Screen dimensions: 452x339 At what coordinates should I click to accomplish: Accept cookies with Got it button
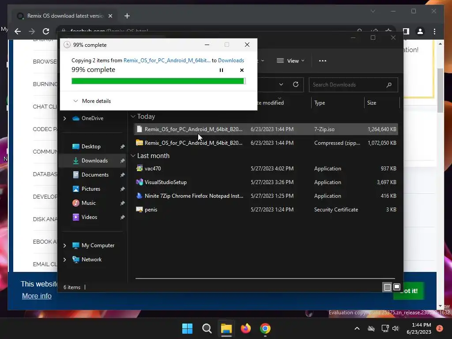[409, 291]
